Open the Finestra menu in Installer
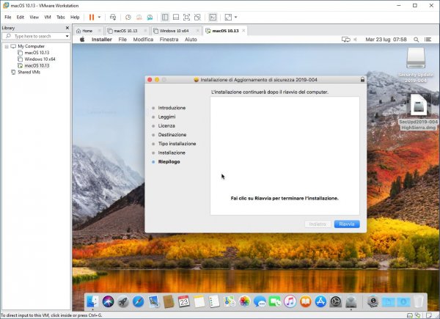 pyautogui.click(x=169, y=39)
